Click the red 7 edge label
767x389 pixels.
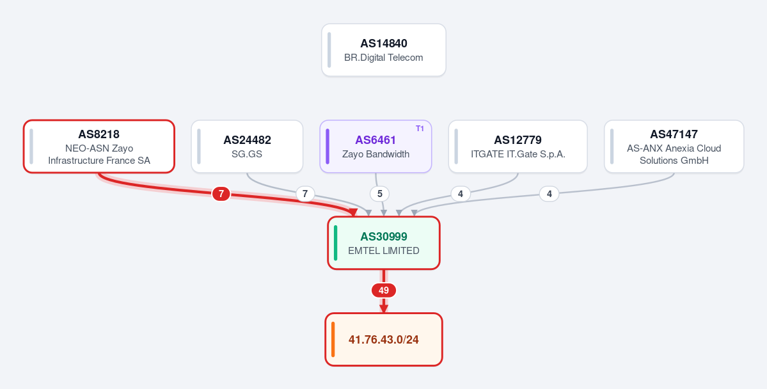coord(221,194)
